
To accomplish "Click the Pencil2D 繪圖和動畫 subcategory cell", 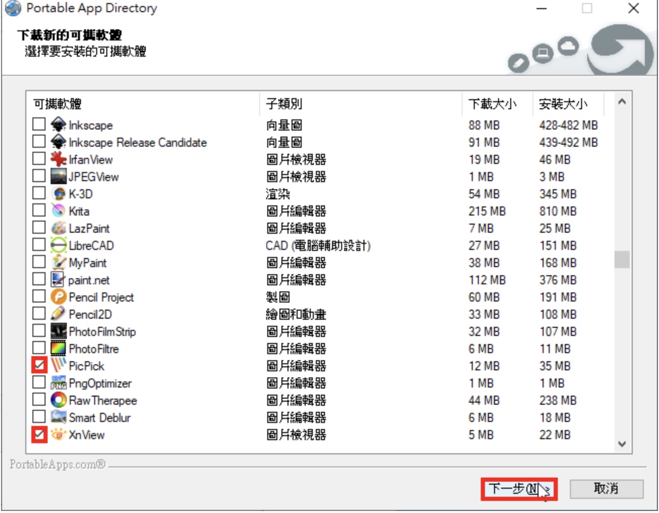I will tap(296, 314).
